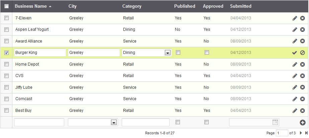This screenshot has width=309, height=138.
Task: Sort by Business Name column header
Action: 31,6
